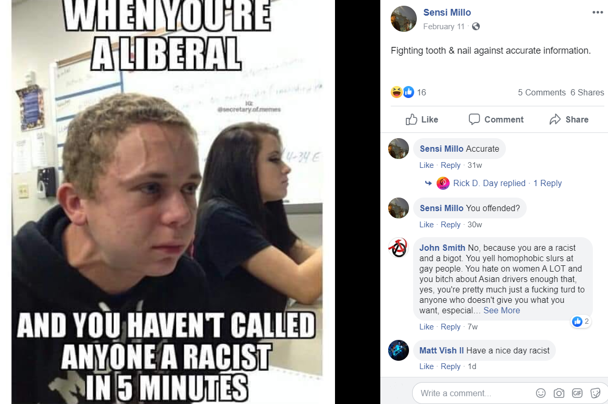Expand Rick D. Day's 1 Reply thread
Viewport: 608px width, 404px height.
(547, 183)
